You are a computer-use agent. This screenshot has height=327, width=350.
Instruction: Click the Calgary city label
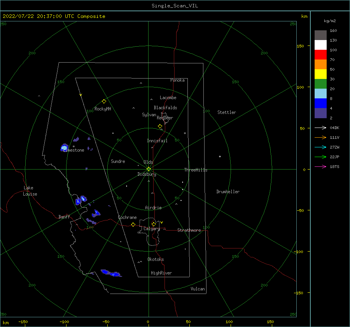[152, 229]
